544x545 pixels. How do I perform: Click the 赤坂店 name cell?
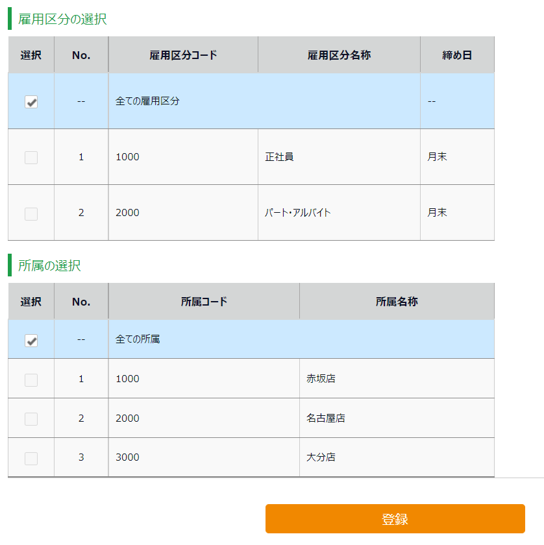point(321,379)
